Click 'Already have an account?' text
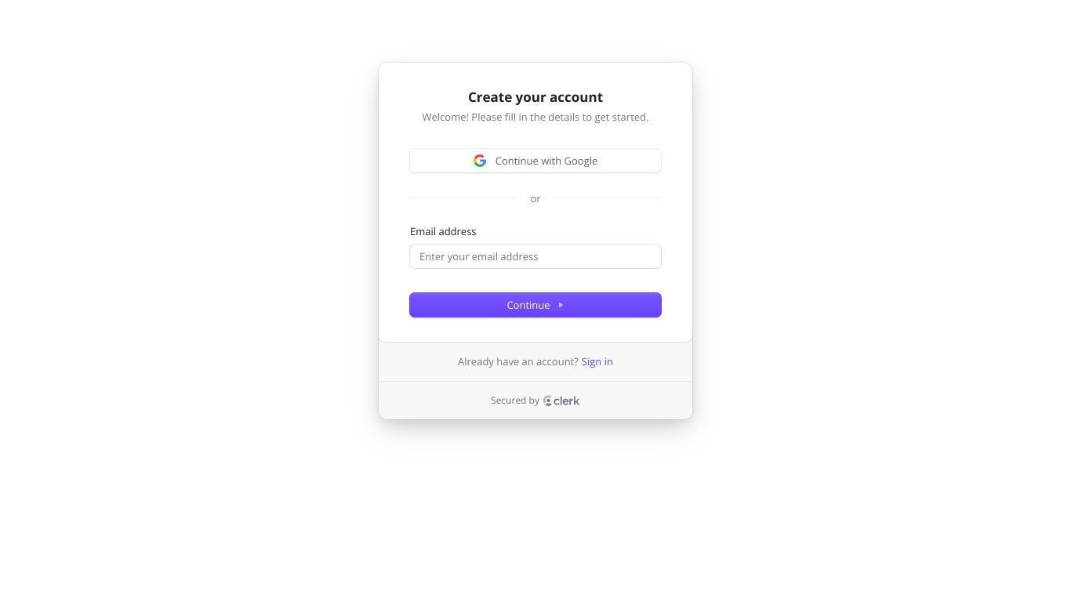This screenshot has height=602, width=1071. click(x=518, y=361)
